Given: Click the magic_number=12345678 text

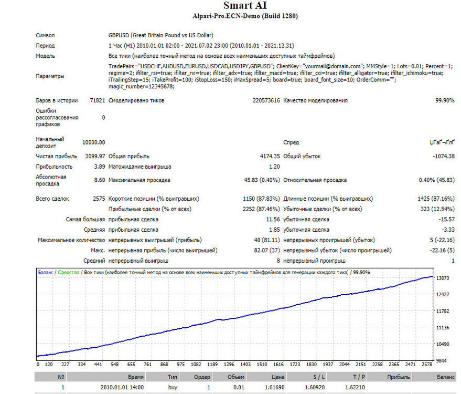Looking at the screenshot, I should click(x=141, y=87).
